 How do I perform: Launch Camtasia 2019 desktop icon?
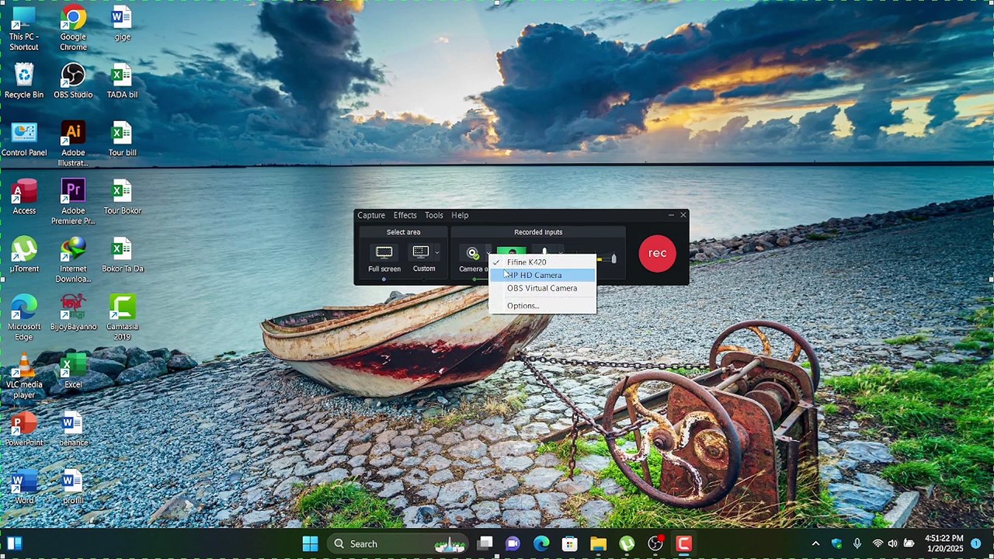point(122,318)
